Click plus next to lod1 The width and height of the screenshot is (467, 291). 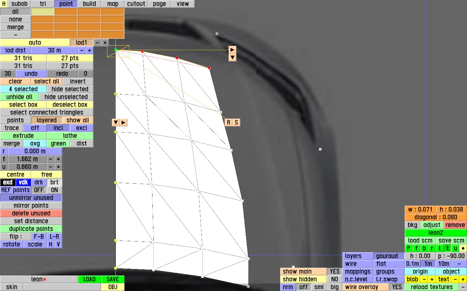pyautogui.click(x=105, y=43)
